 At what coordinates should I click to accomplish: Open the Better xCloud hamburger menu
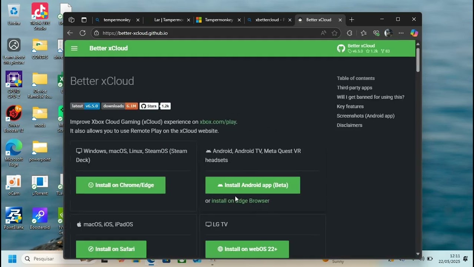pyautogui.click(x=74, y=48)
